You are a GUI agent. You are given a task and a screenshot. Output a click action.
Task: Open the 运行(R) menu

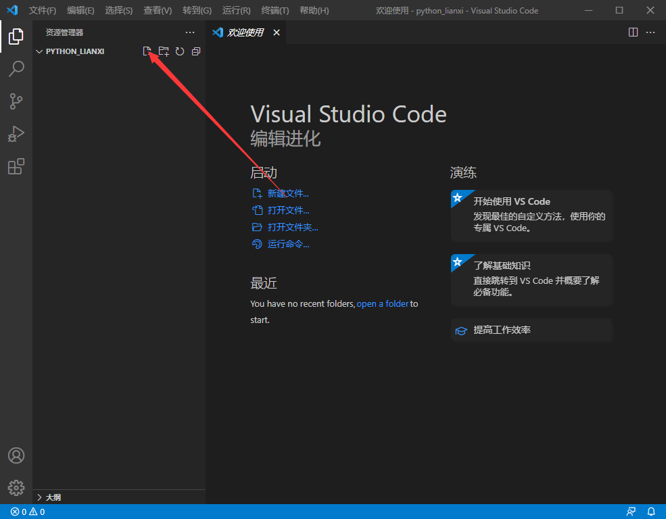236,10
